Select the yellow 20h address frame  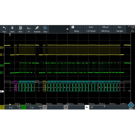pyautogui.click(x=44, y=87)
